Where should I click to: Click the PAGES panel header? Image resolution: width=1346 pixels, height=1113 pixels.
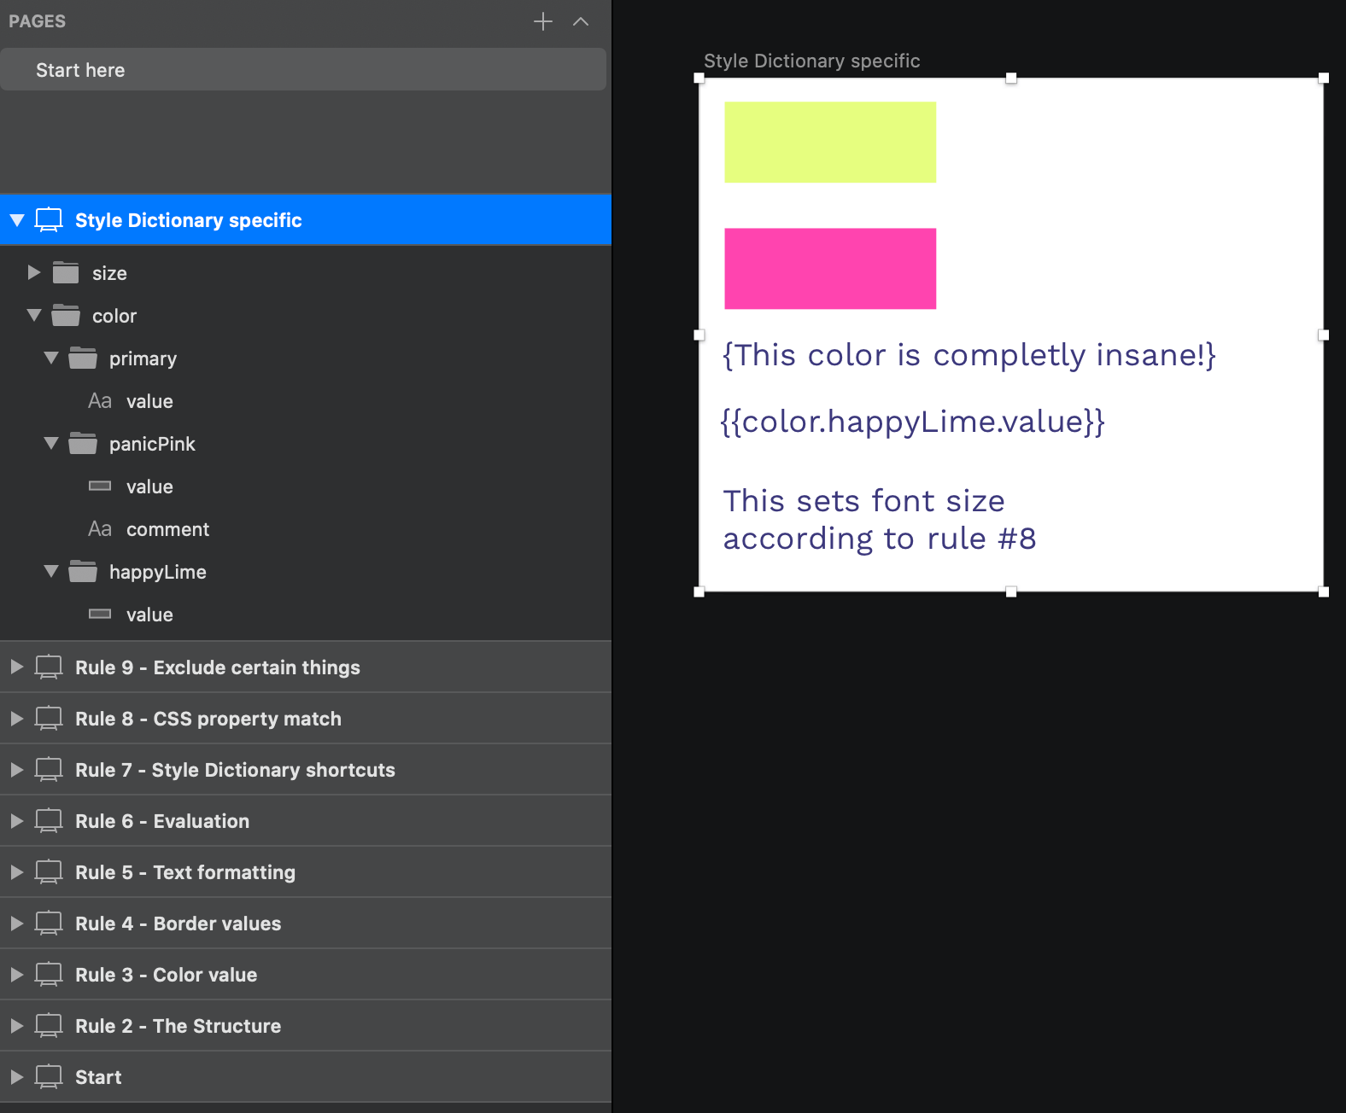pos(38,21)
